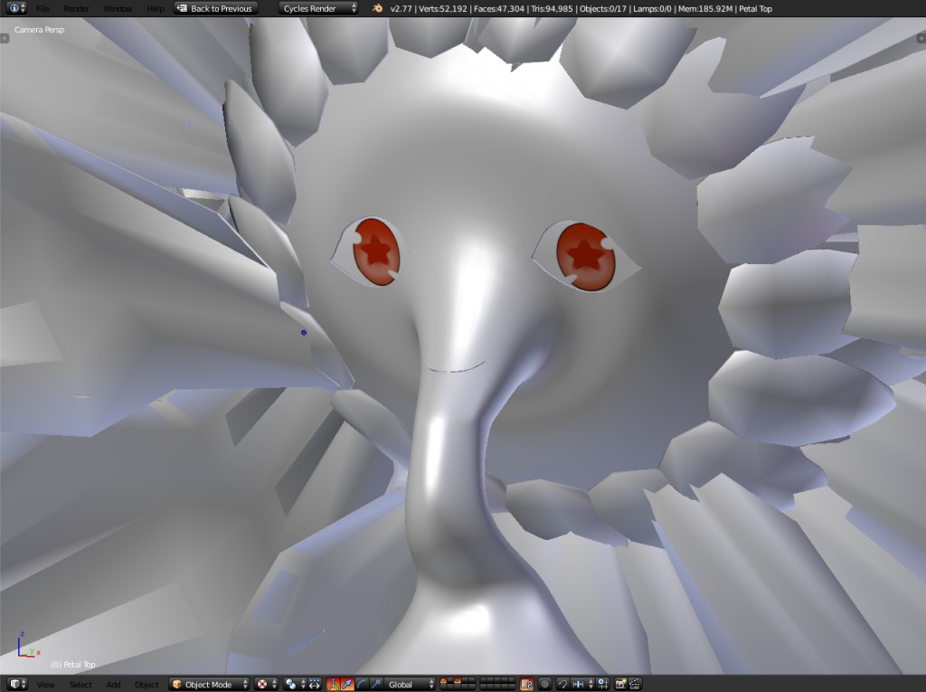Open the Object Mode dropdown
The height and width of the screenshot is (692, 926).
pyautogui.click(x=210, y=685)
